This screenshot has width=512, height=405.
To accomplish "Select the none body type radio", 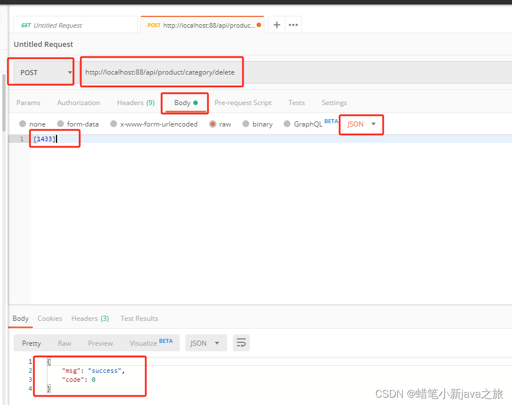I will pyautogui.click(x=23, y=124).
